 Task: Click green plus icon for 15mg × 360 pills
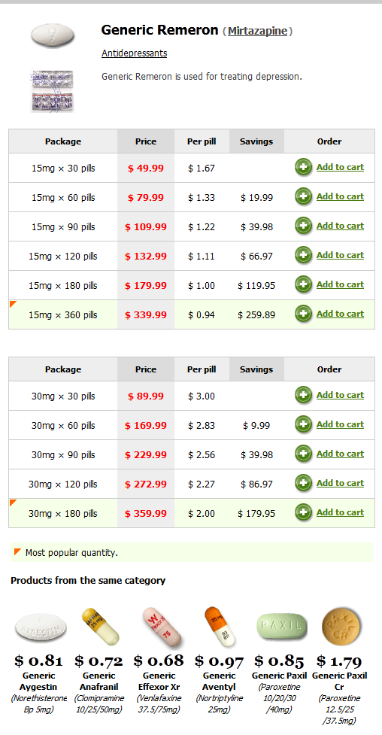click(303, 314)
